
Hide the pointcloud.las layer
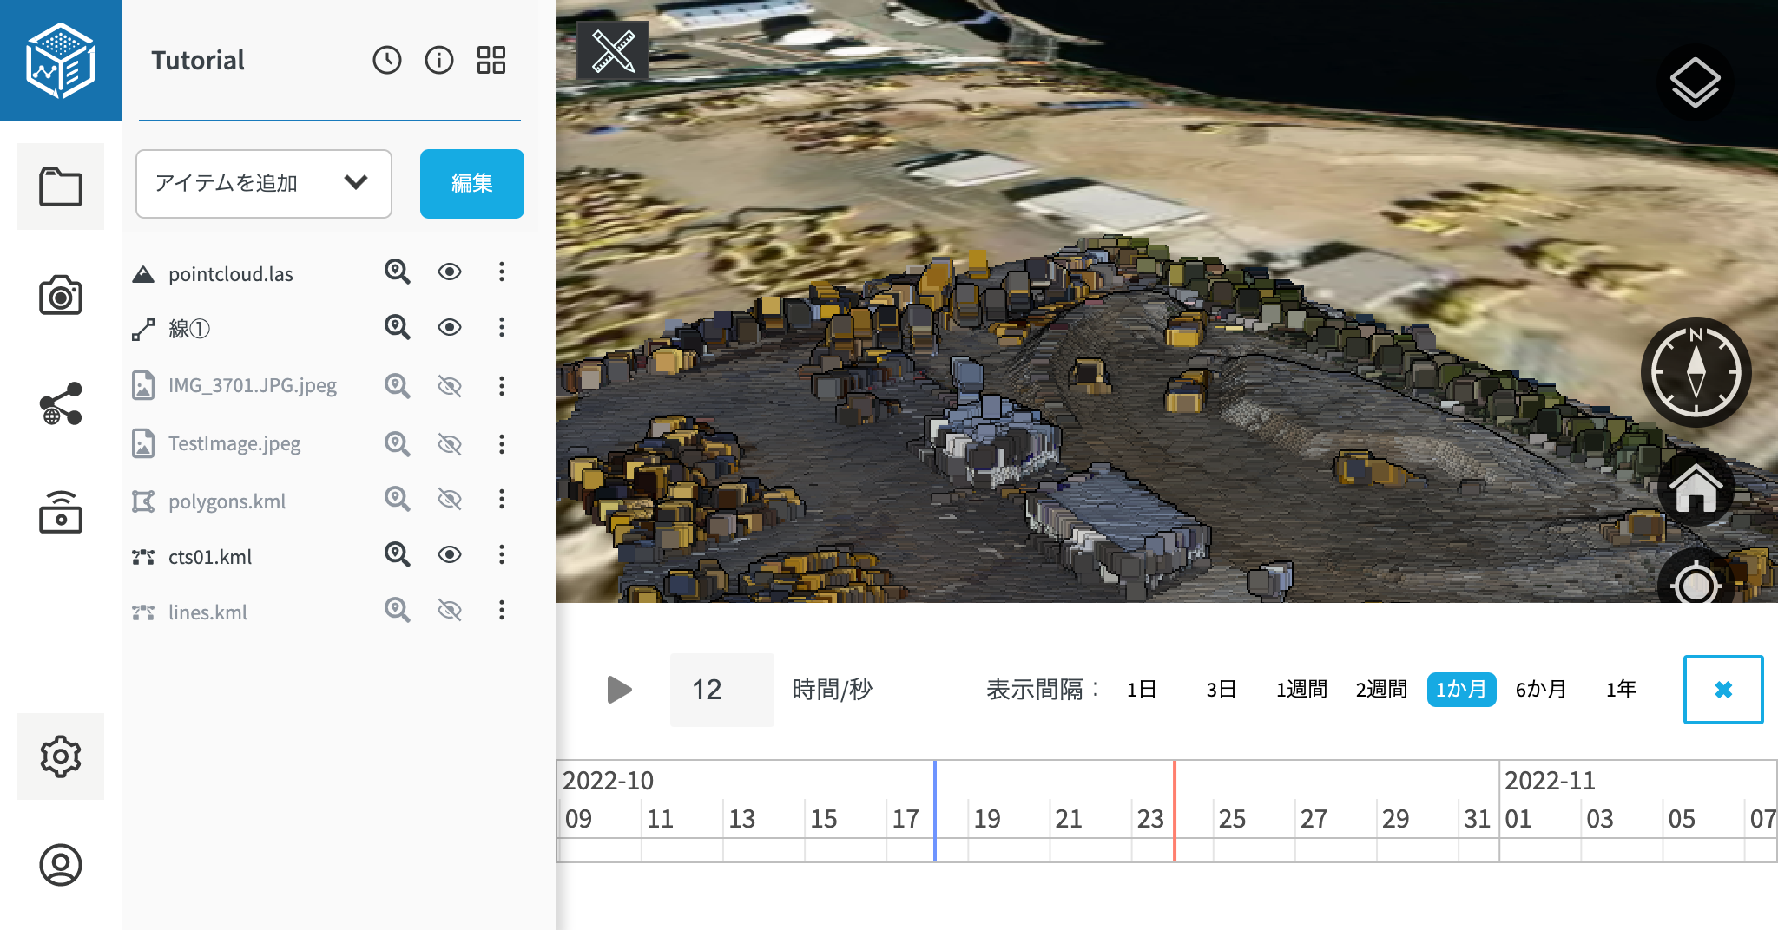tap(449, 272)
